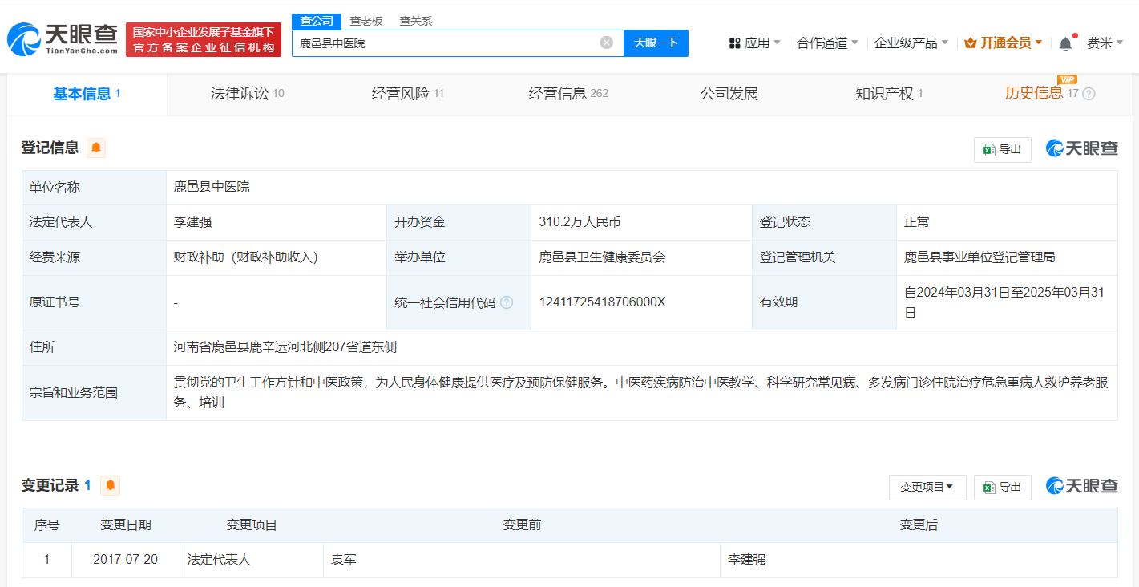The height and width of the screenshot is (587, 1139).
Task: Open the 企业级产品 dropdown
Action: 911,43
